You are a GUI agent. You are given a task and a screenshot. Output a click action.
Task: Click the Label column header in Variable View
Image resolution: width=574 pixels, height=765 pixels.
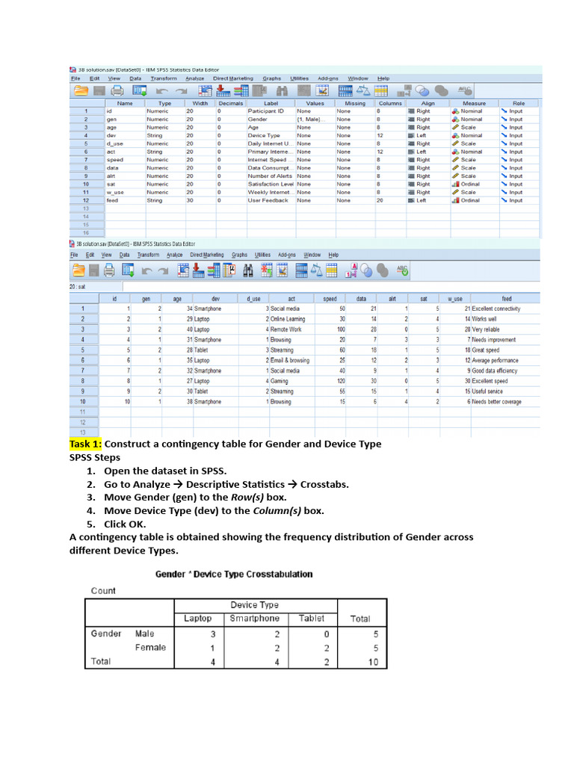(271, 103)
